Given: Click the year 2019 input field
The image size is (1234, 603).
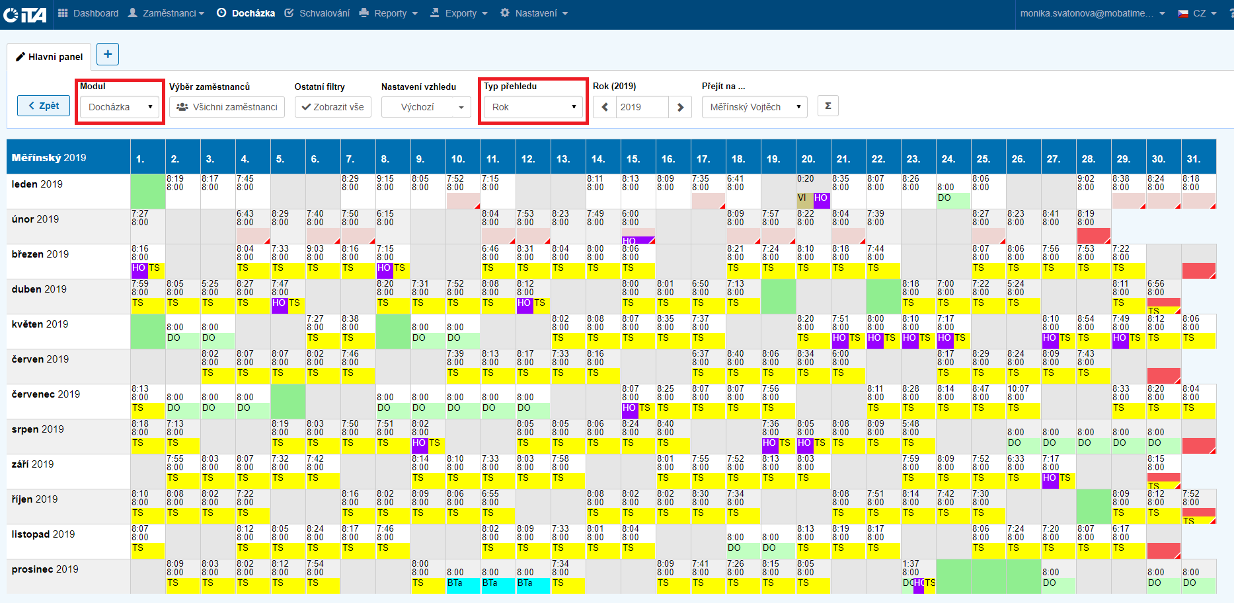Looking at the screenshot, I should [x=641, y=107].
